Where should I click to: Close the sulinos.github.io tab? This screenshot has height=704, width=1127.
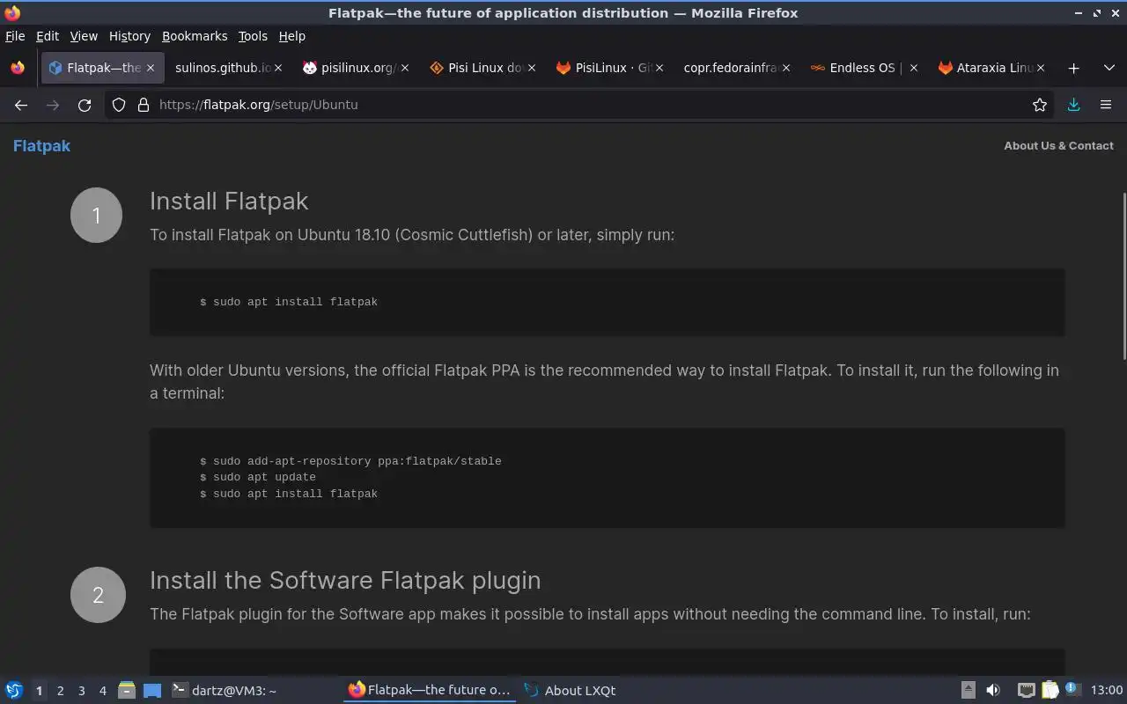tap(278, 68)
